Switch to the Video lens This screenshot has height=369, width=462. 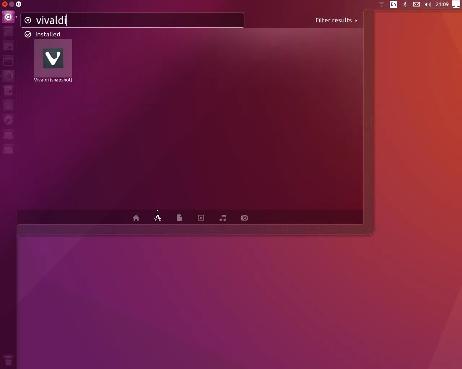click(201, 218)
